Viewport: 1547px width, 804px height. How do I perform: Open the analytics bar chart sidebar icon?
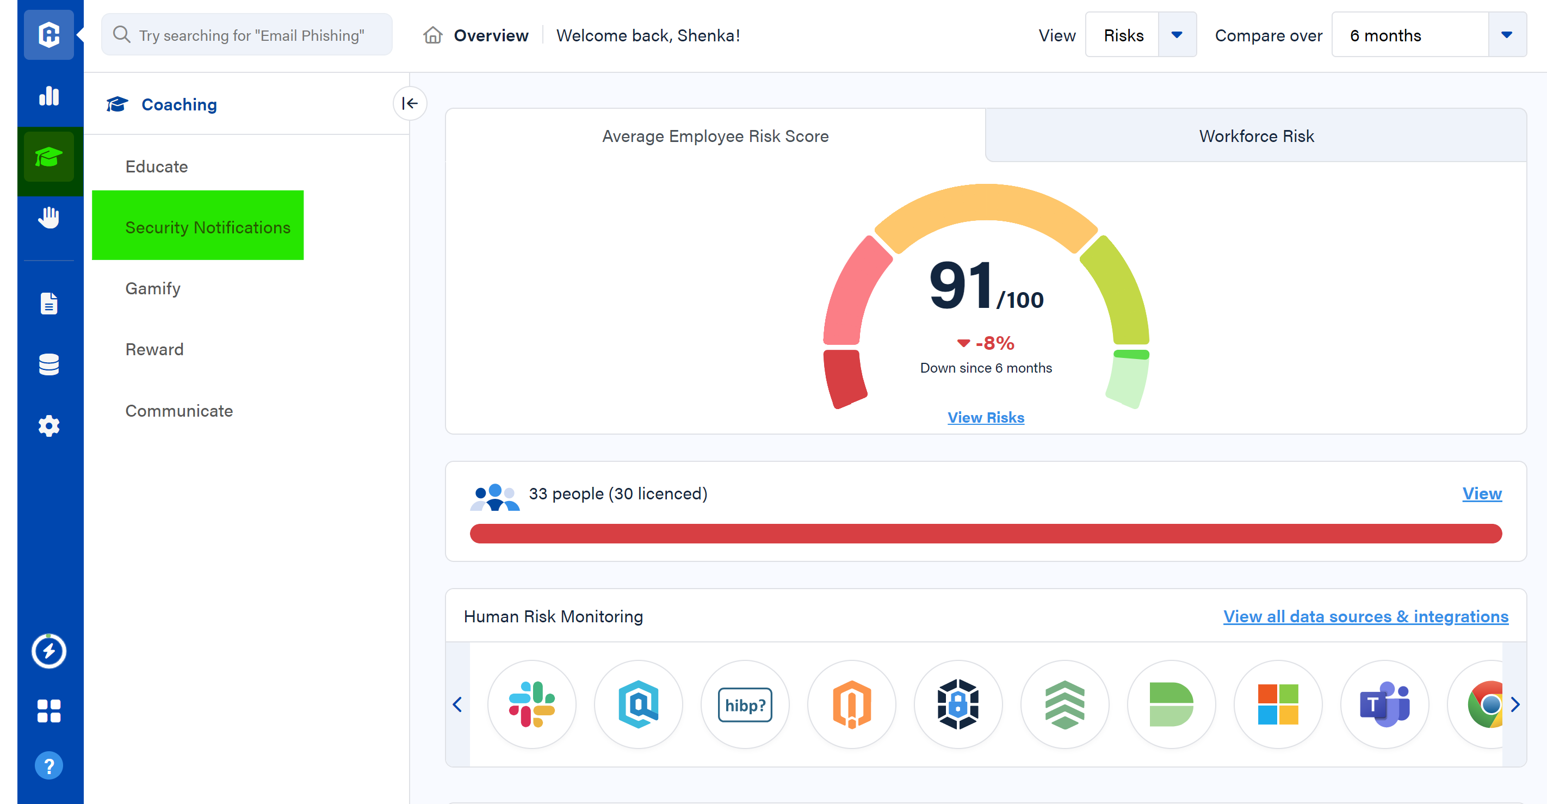(x=48, y=96)
